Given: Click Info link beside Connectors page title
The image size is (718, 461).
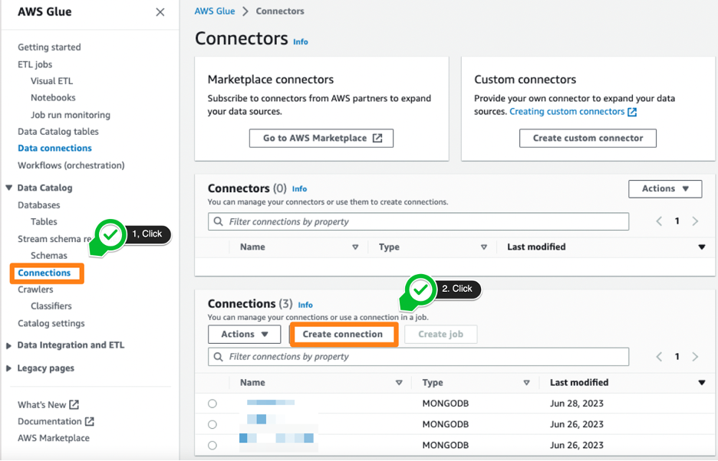Looking at the screenshot, I should click(x=301, y=41).
